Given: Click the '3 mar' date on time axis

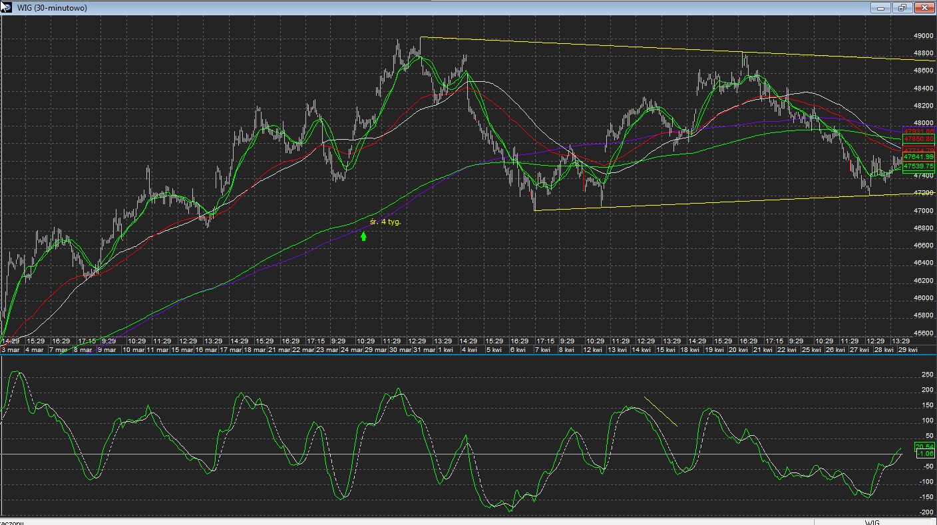Looking at the screenshot, I should coord(13,349).
